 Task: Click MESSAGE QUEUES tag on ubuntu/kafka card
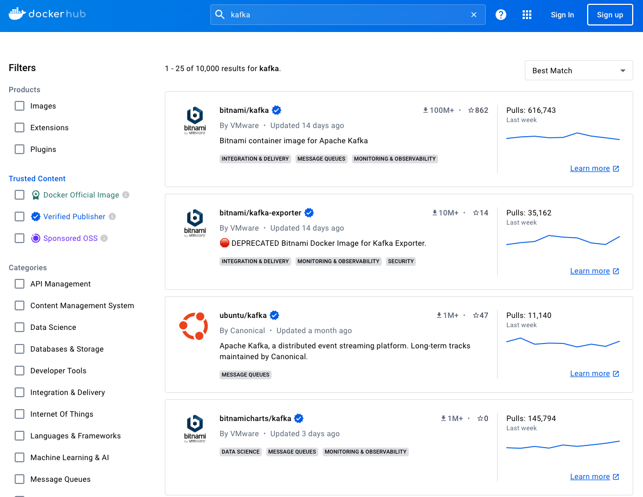(245, 375)
